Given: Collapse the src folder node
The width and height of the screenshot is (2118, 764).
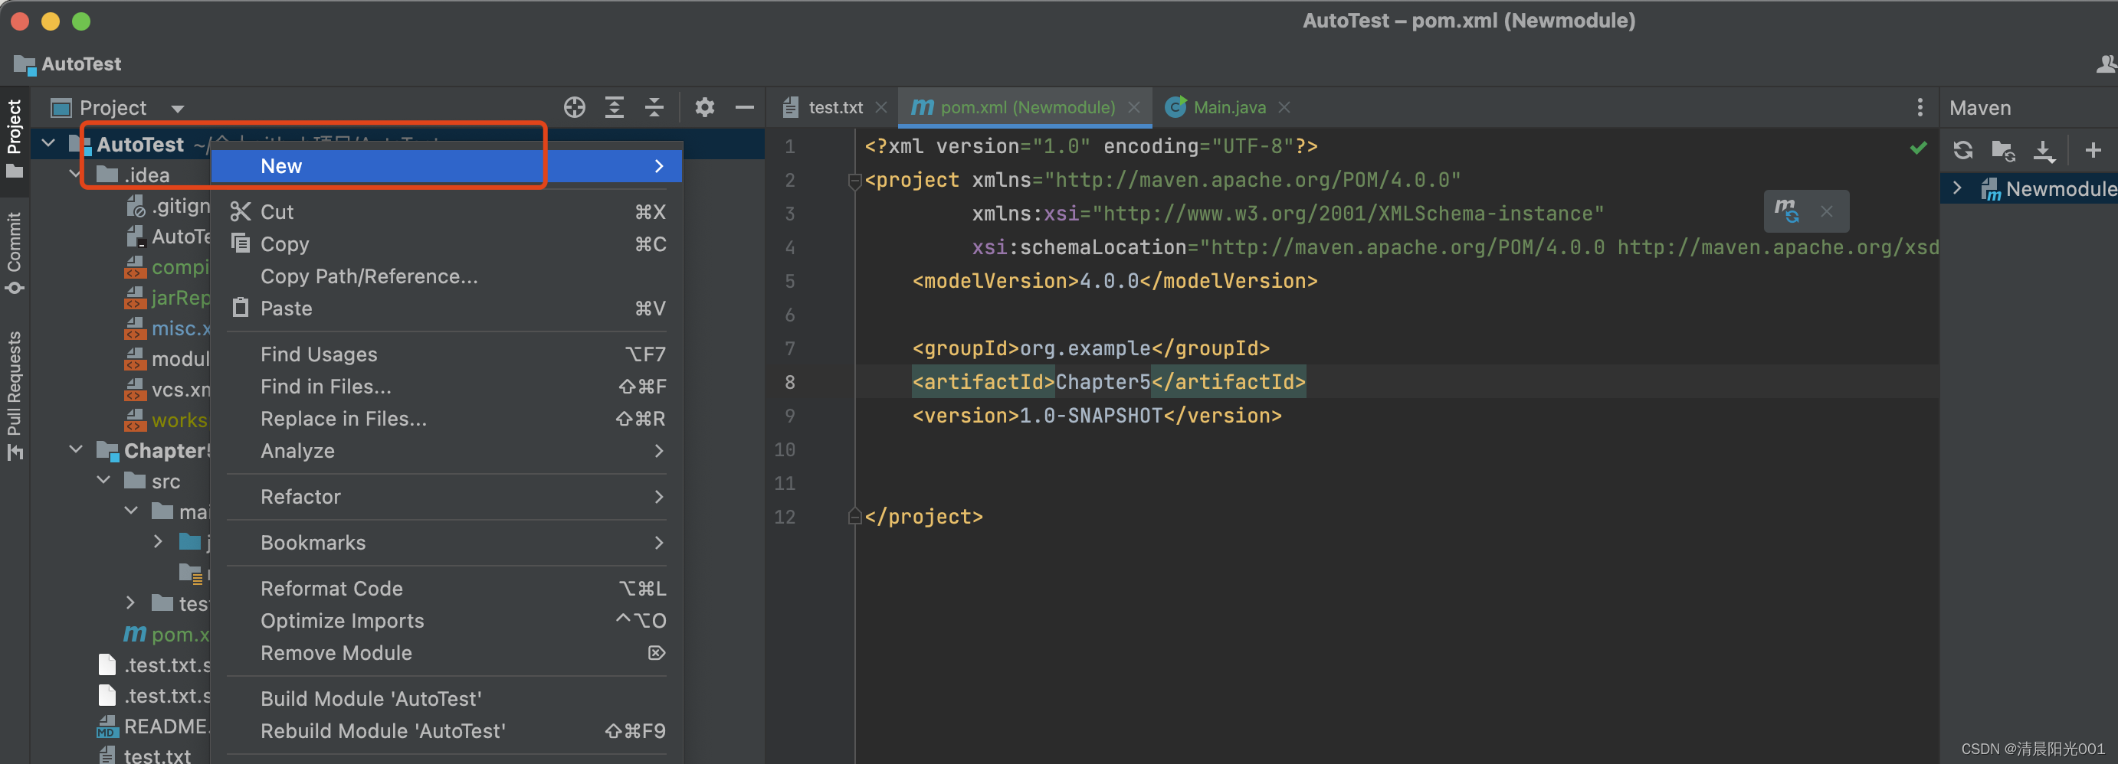Looking at the screenshot, I should pos(103,480).
